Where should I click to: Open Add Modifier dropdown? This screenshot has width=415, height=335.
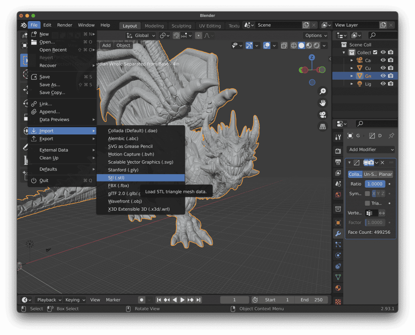pos(370,149)
